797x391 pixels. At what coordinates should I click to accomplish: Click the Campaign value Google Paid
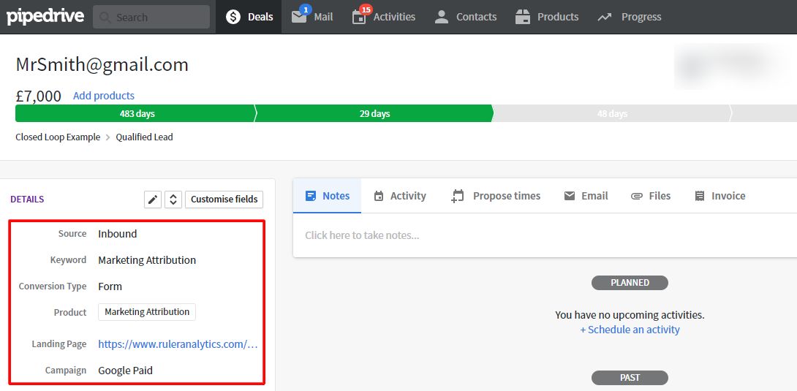tap(126, 371)
